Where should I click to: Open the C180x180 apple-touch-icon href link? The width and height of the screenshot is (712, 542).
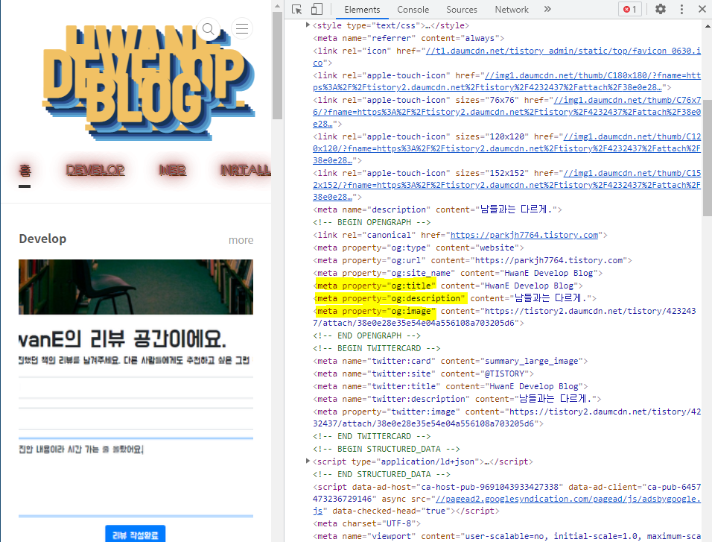pyautogui.click(x=593, y=75)
